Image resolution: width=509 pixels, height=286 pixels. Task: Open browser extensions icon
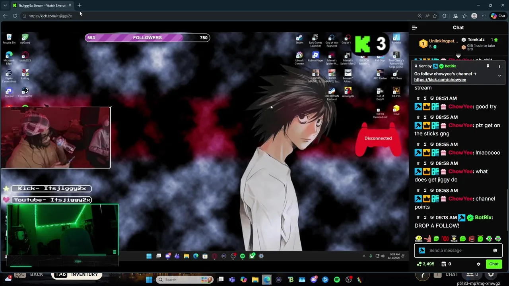pos(444,16)
